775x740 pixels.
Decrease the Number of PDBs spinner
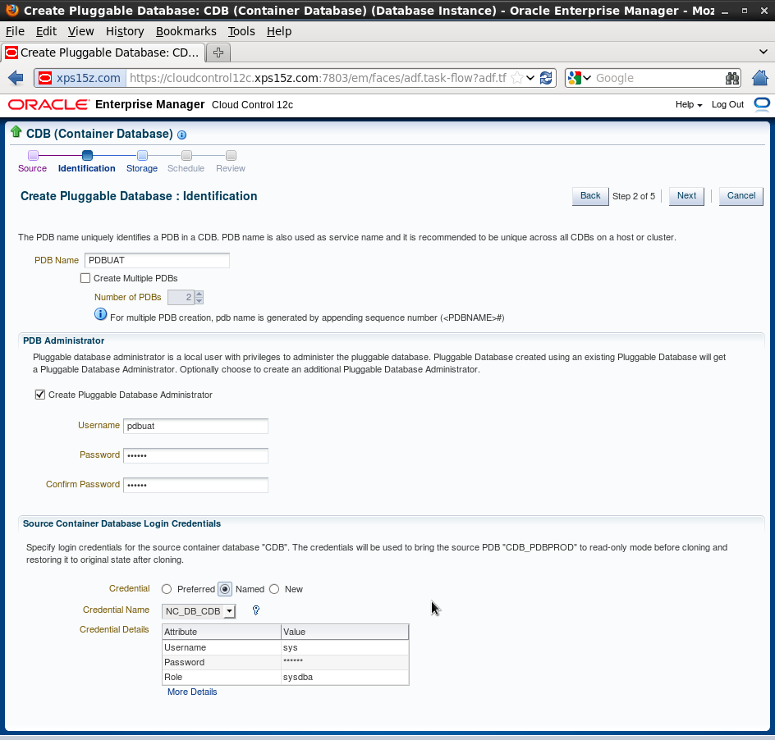pyautogui.click(x=199, y=301)
